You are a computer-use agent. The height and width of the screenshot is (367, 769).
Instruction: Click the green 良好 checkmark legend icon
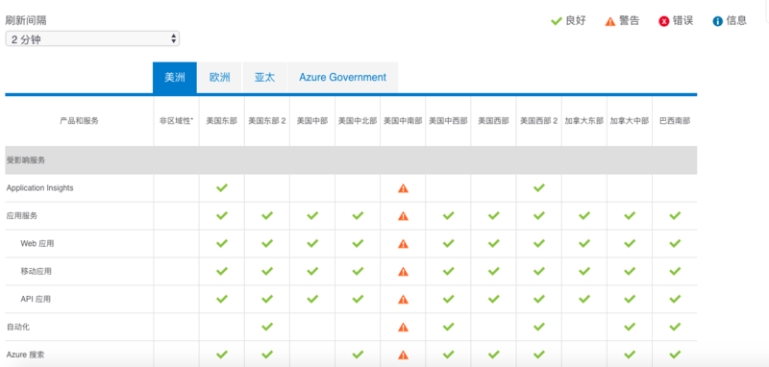click(557, 21)
